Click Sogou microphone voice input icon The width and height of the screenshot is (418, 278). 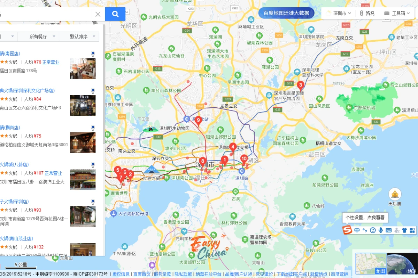(381, 230)
